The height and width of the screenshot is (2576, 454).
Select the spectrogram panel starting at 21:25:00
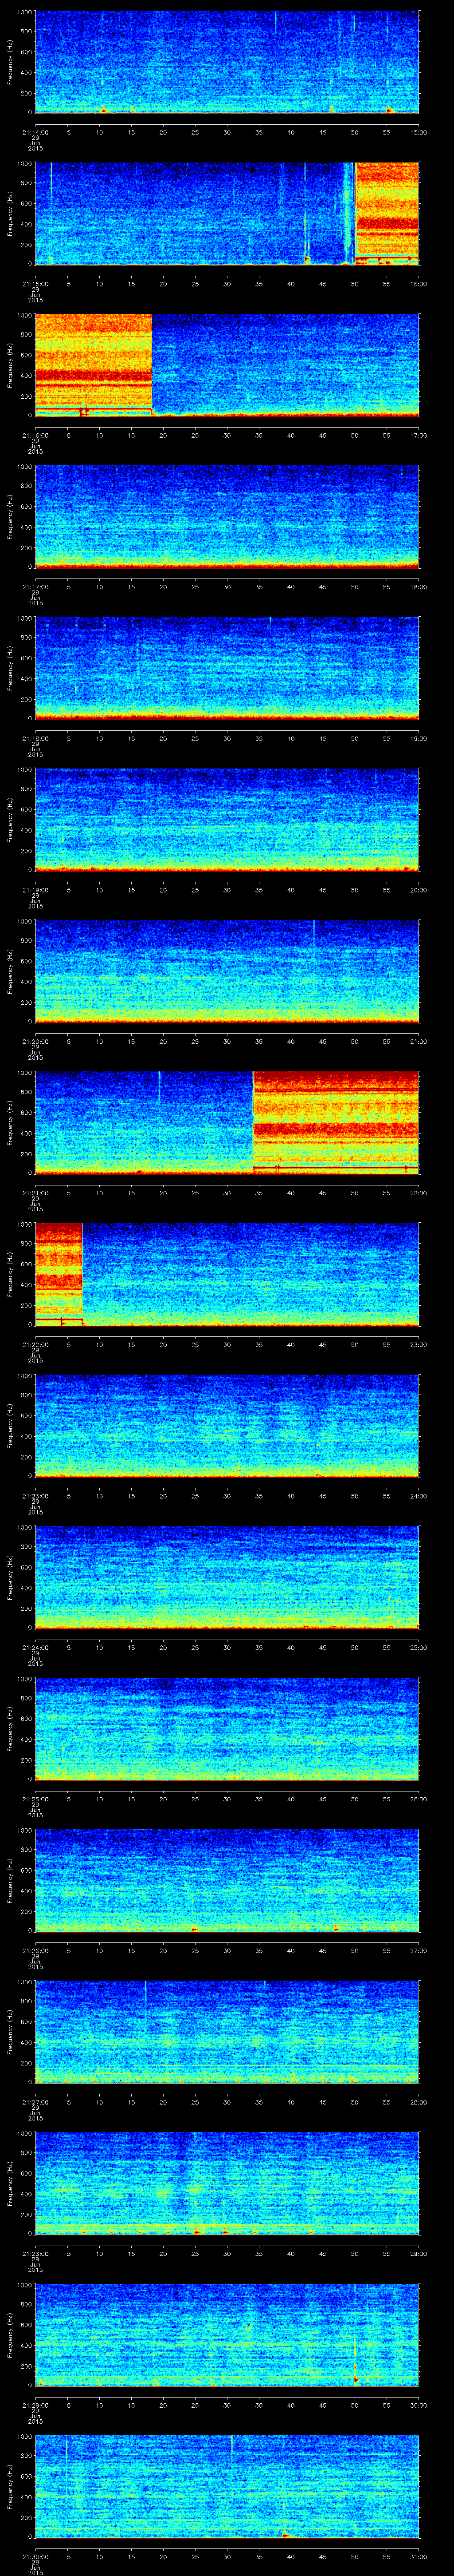(x=227, y=1728)
